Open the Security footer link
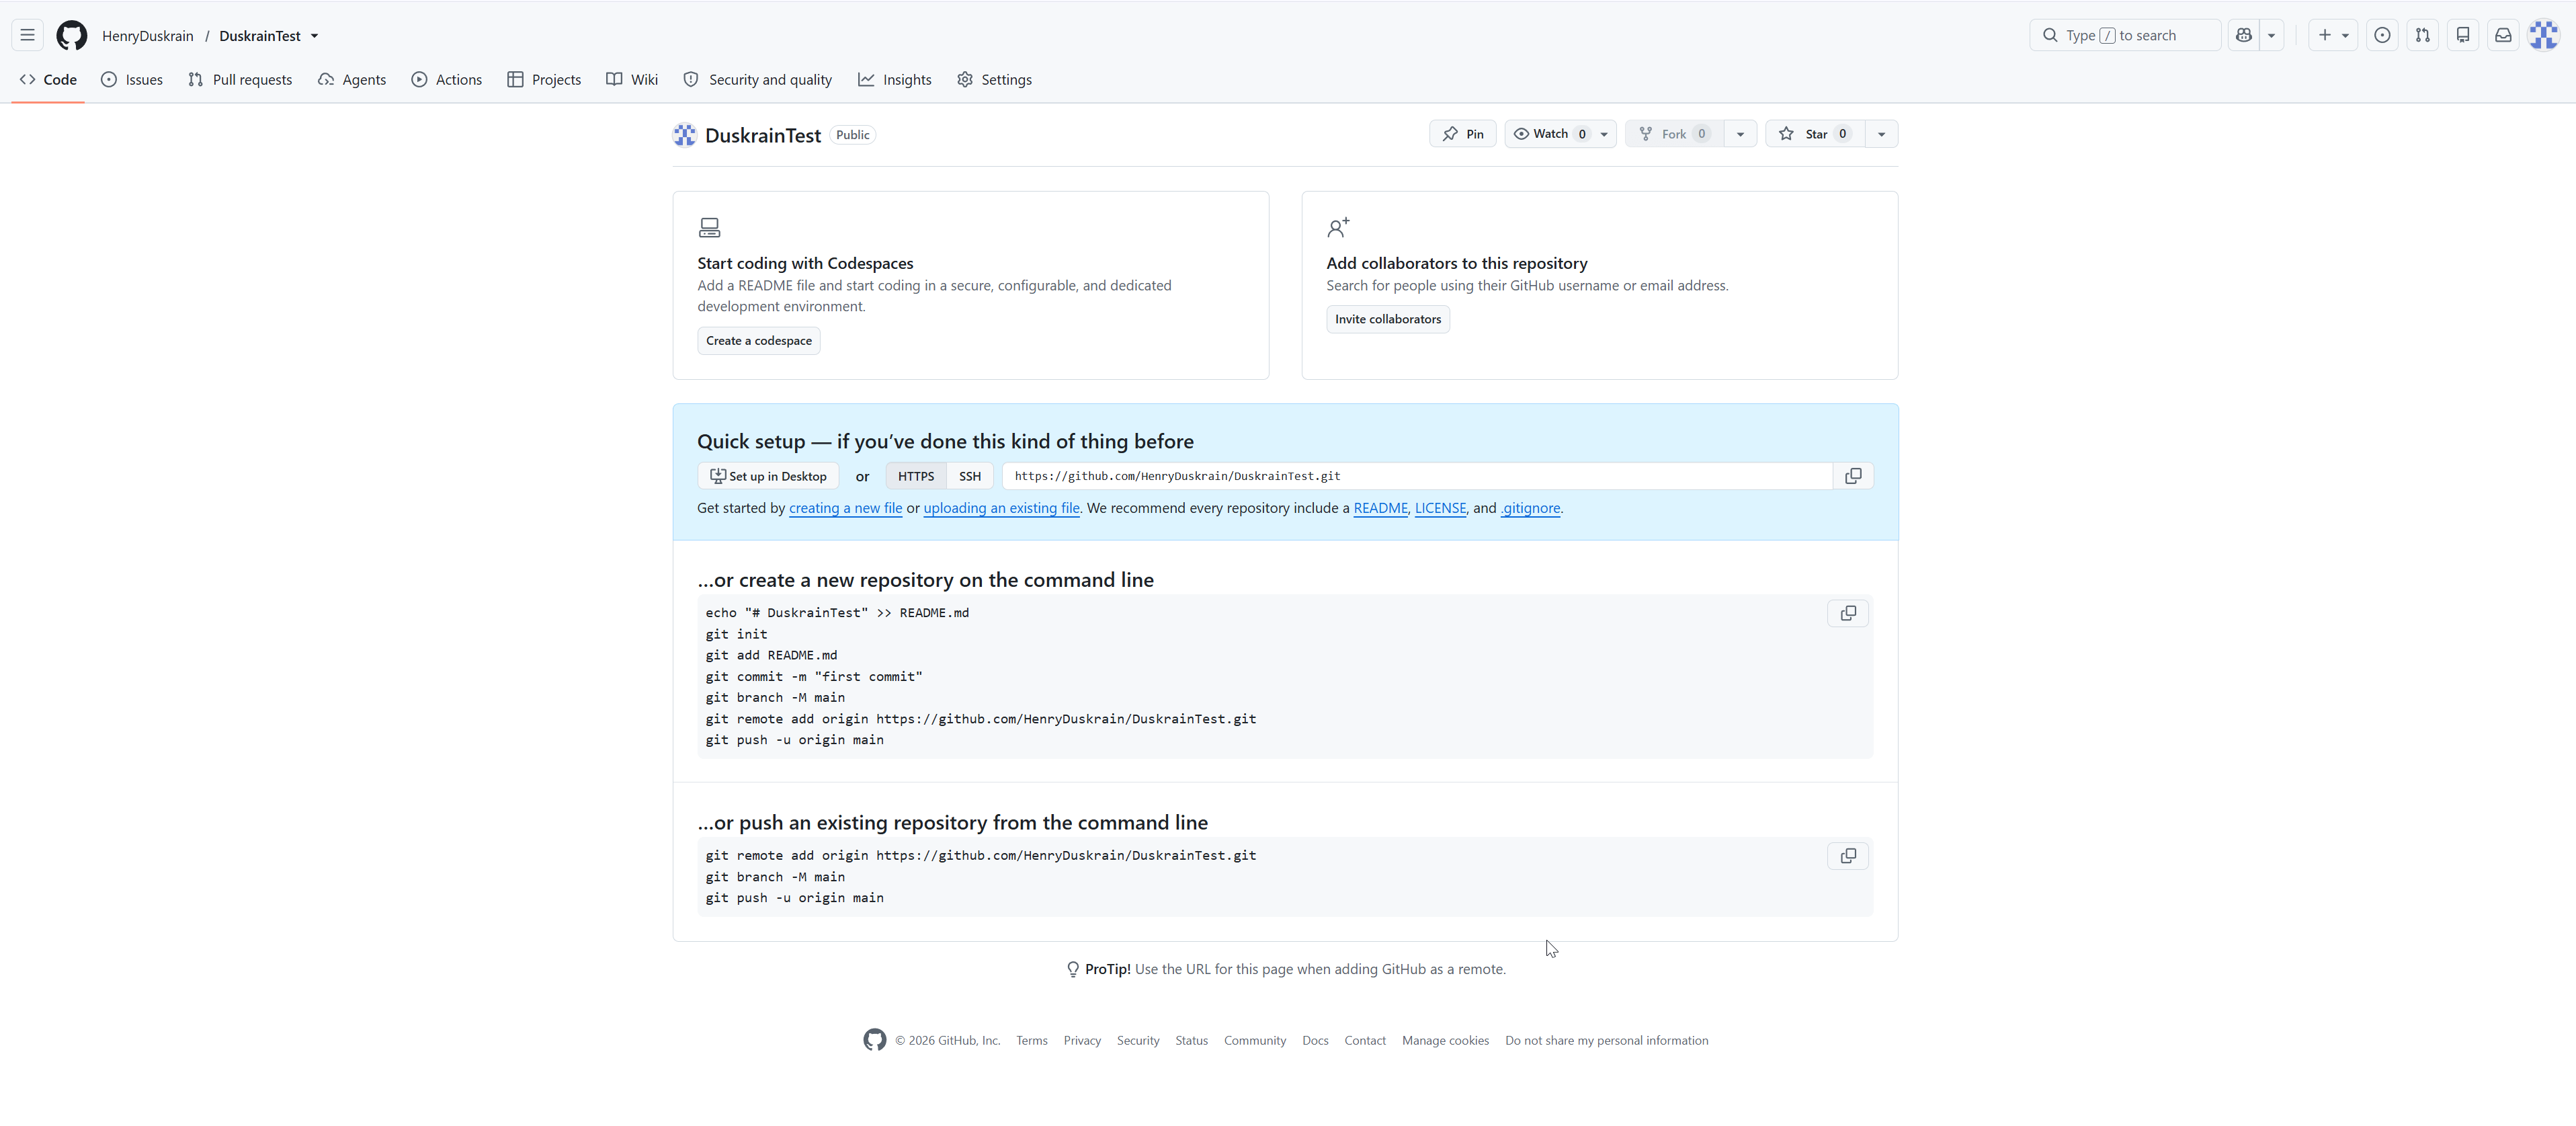Screen dimensions: 2576x1126 point(1138,1040)
